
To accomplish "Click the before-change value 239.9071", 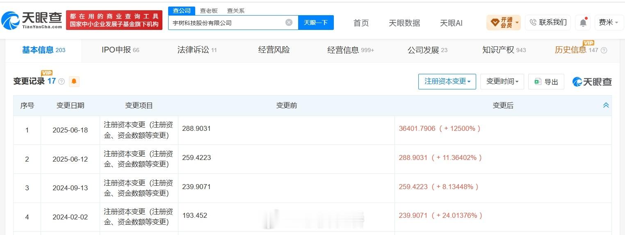I will [196, 187].
